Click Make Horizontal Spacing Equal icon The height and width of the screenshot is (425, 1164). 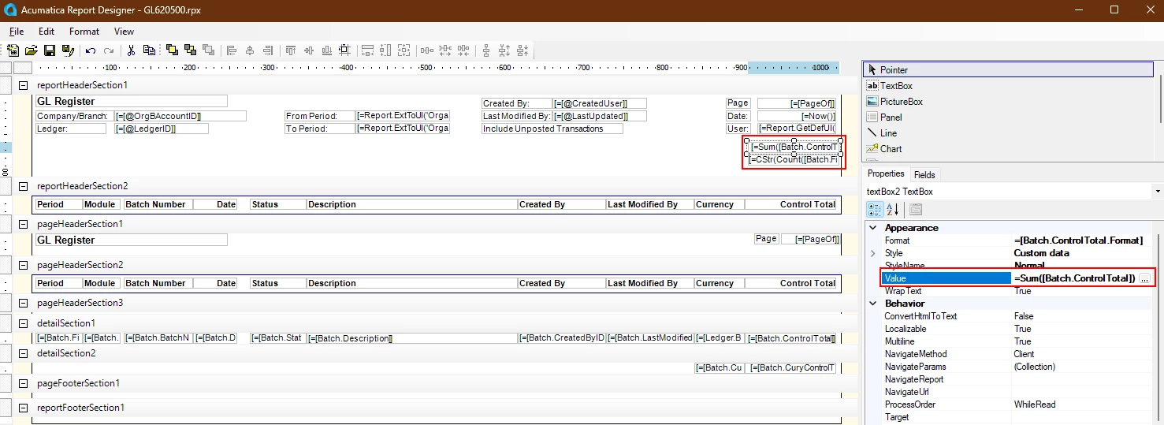(x=427, y=50)
